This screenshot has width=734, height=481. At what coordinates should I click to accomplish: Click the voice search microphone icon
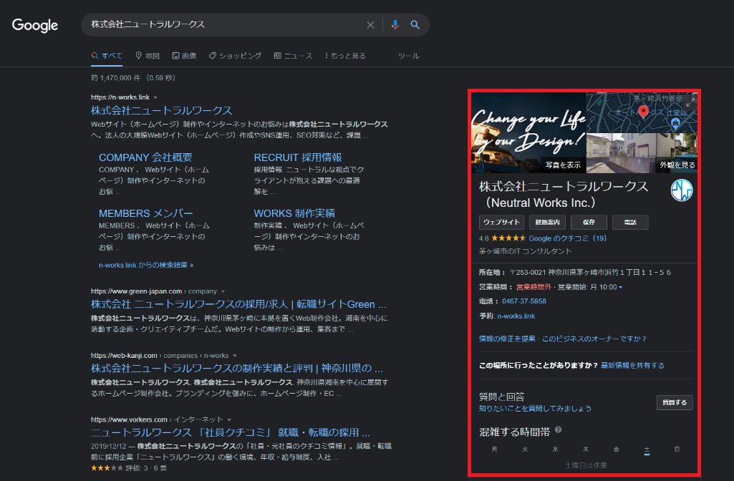pyautogui.click(x=395, y=25)
